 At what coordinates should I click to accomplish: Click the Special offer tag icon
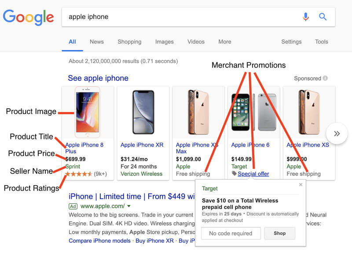[x=234, y=173]
